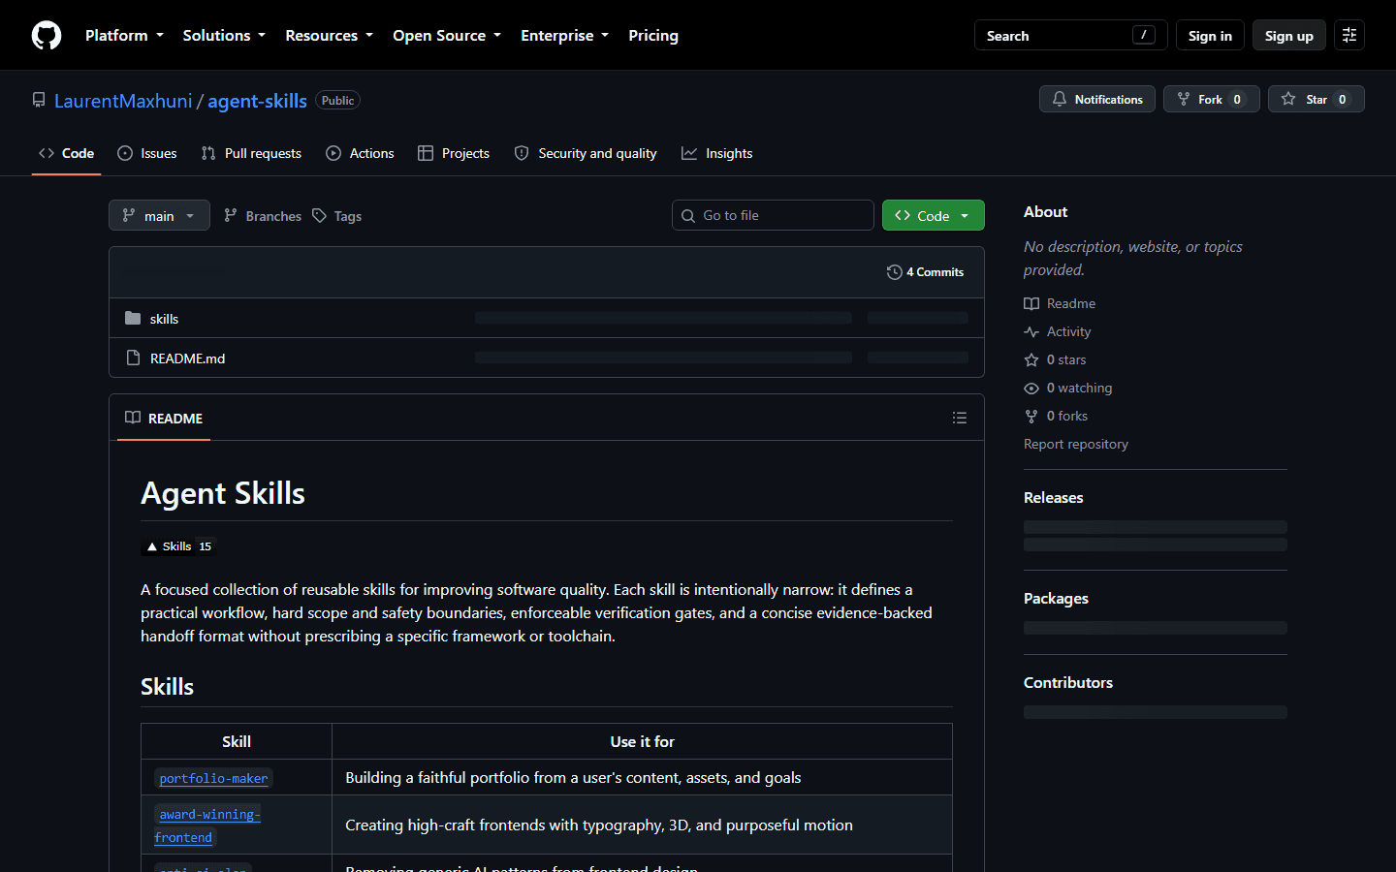
Task: Click the Public visibility label
Action: point(337,100)
